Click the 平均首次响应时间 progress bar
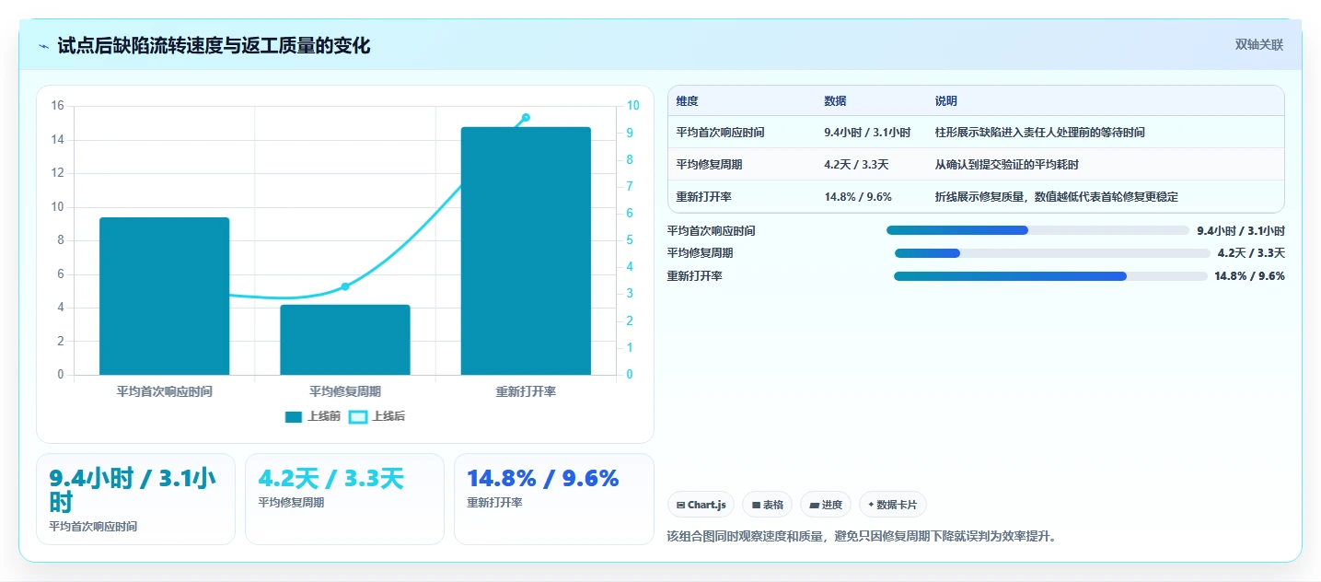This screenshot has width=1321, height=582. click(x=1037, y=230)
